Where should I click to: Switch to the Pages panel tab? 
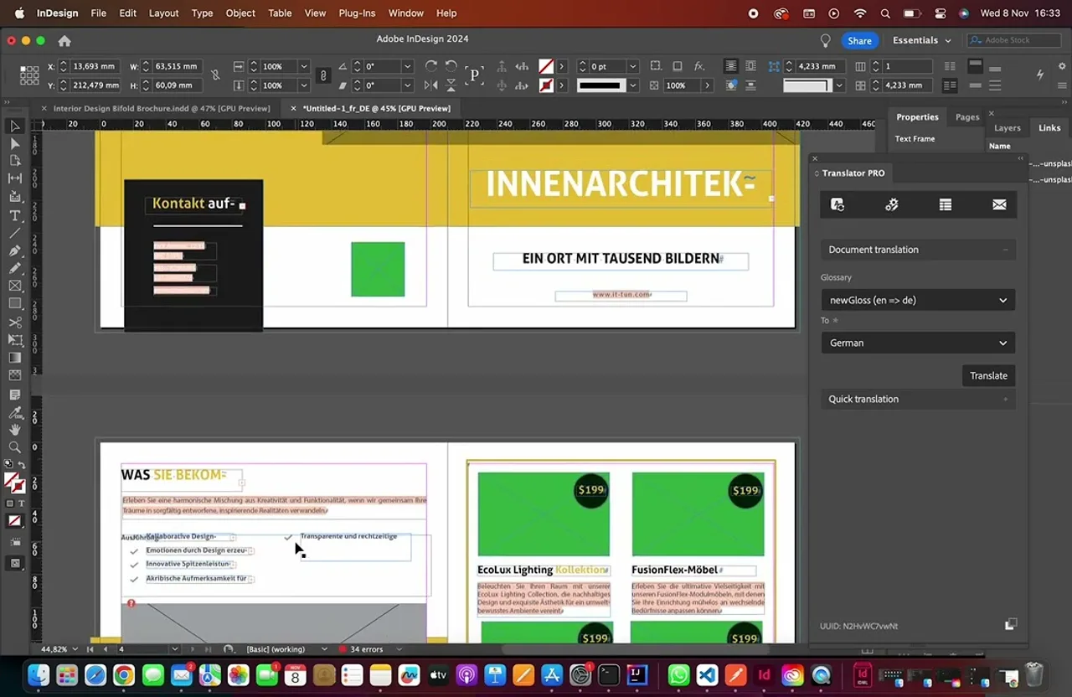click(967, 117)
